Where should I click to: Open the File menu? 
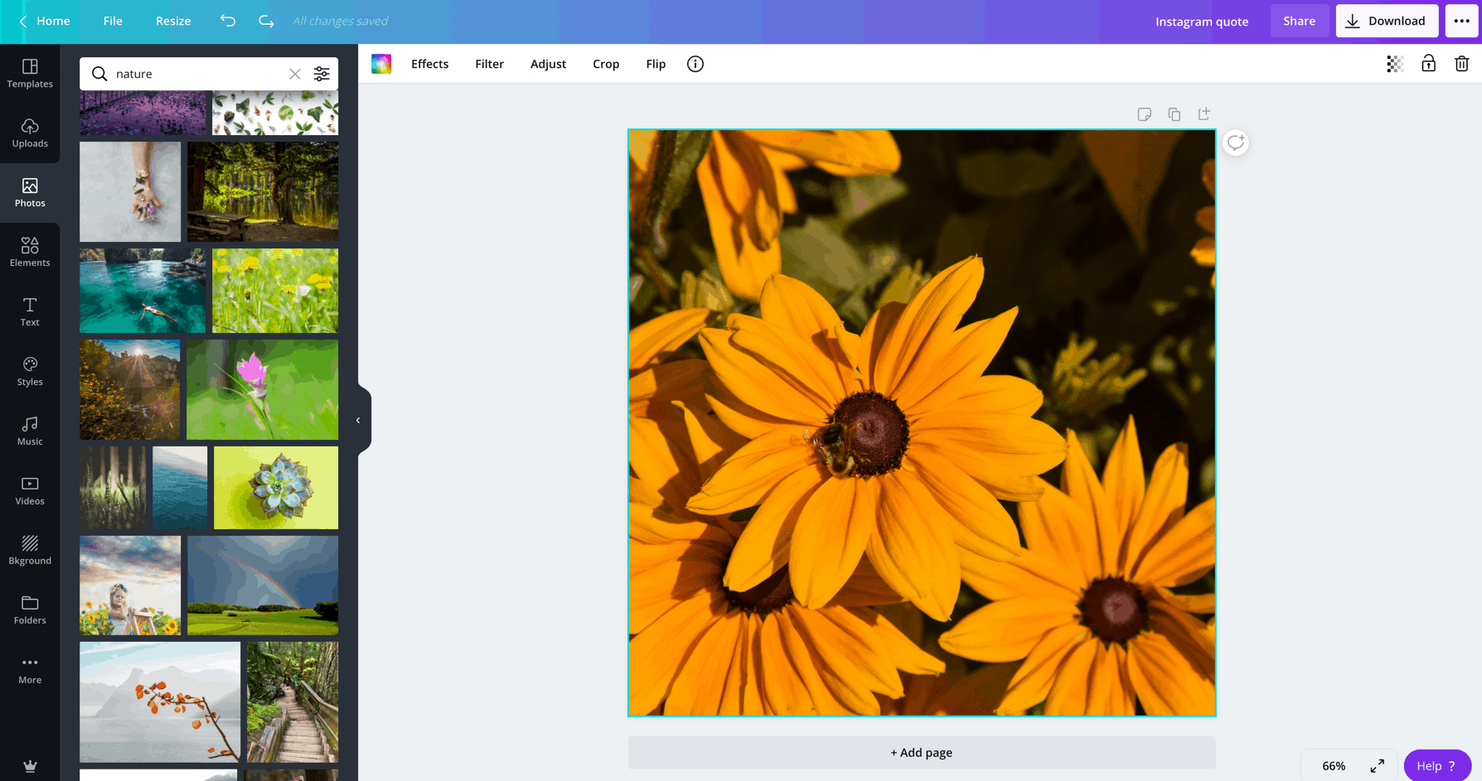tap(113, 21)
